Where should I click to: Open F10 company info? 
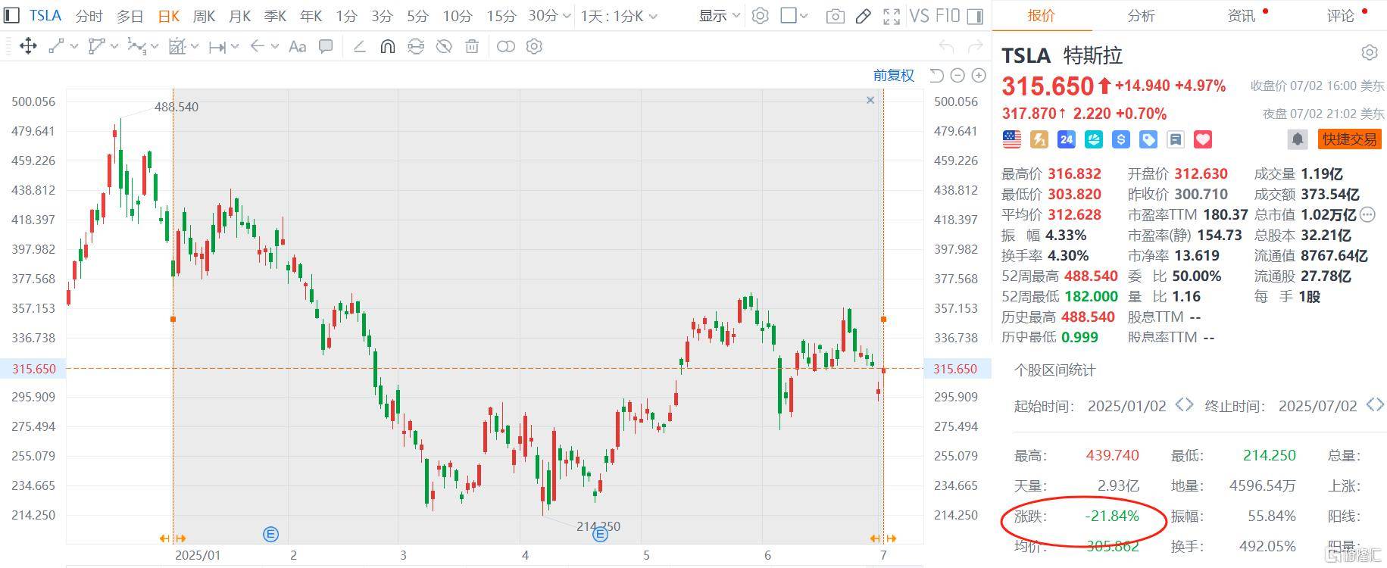pyautogui.click(x=948, y=16)
